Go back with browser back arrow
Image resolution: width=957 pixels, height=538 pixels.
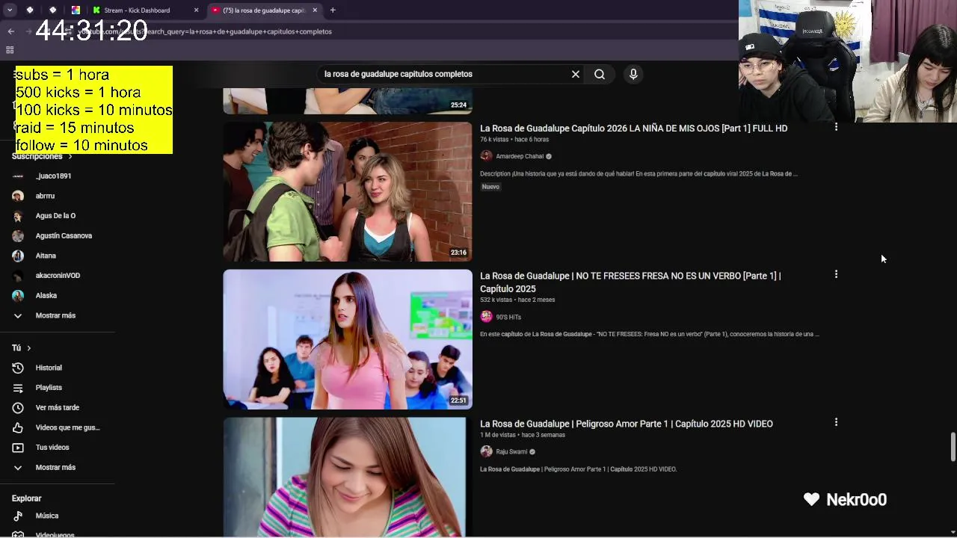pos(10,31)
